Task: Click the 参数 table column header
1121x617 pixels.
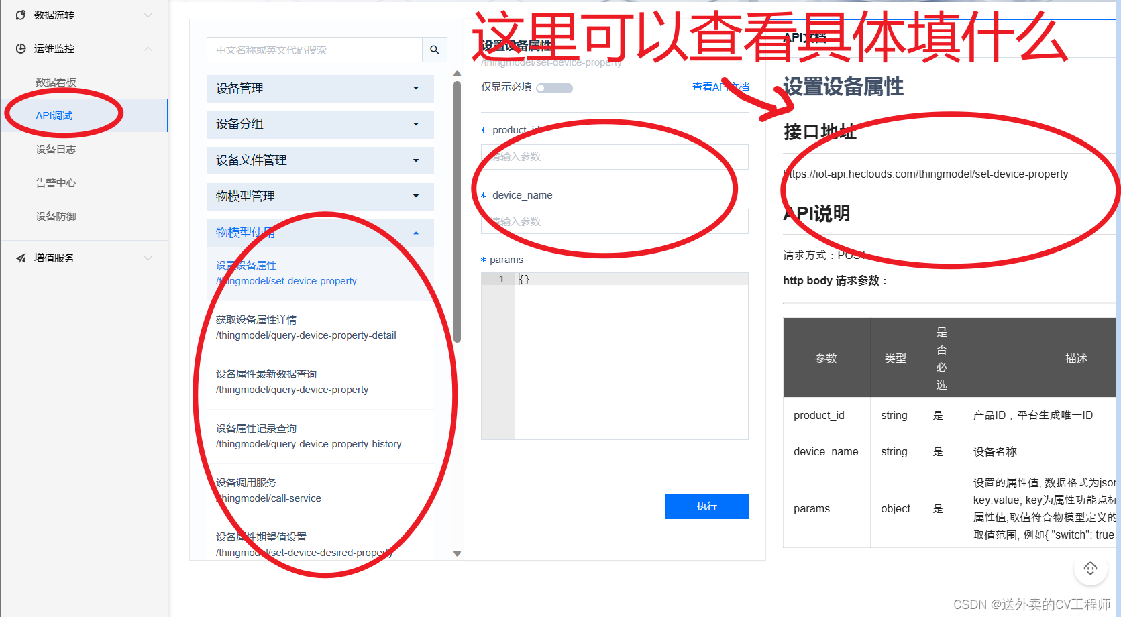Action: point(826,358)
